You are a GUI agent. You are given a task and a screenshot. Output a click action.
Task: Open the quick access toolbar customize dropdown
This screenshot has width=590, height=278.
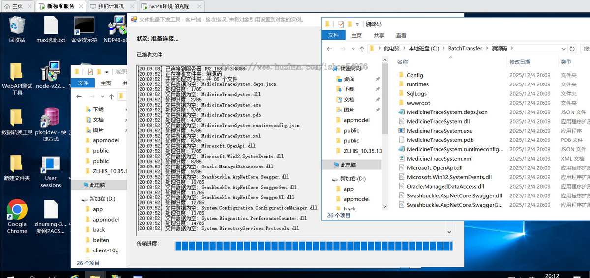[357, 24]
